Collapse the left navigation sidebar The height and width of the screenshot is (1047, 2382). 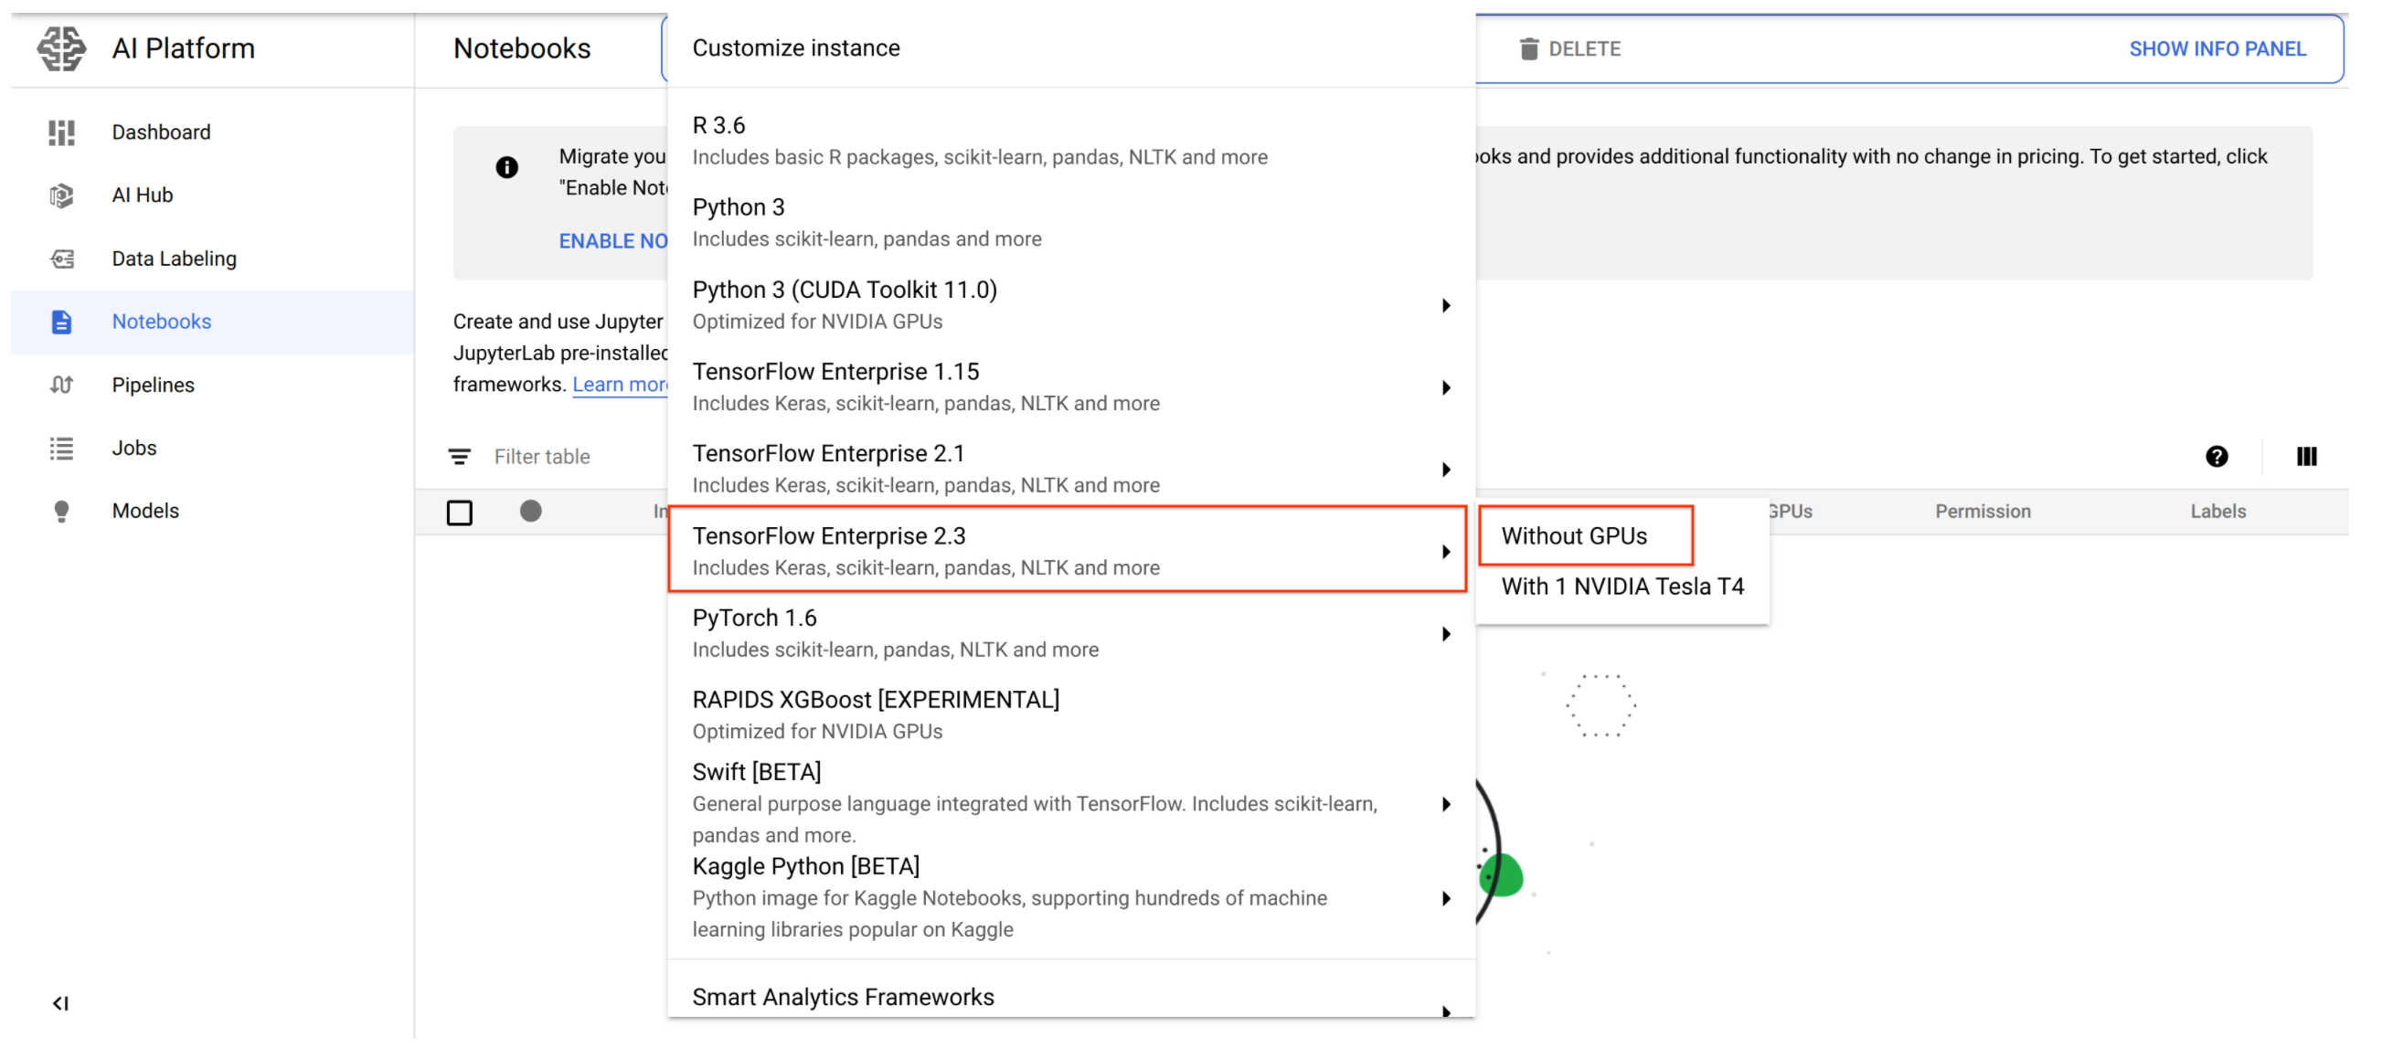[x=61, y=1002]
